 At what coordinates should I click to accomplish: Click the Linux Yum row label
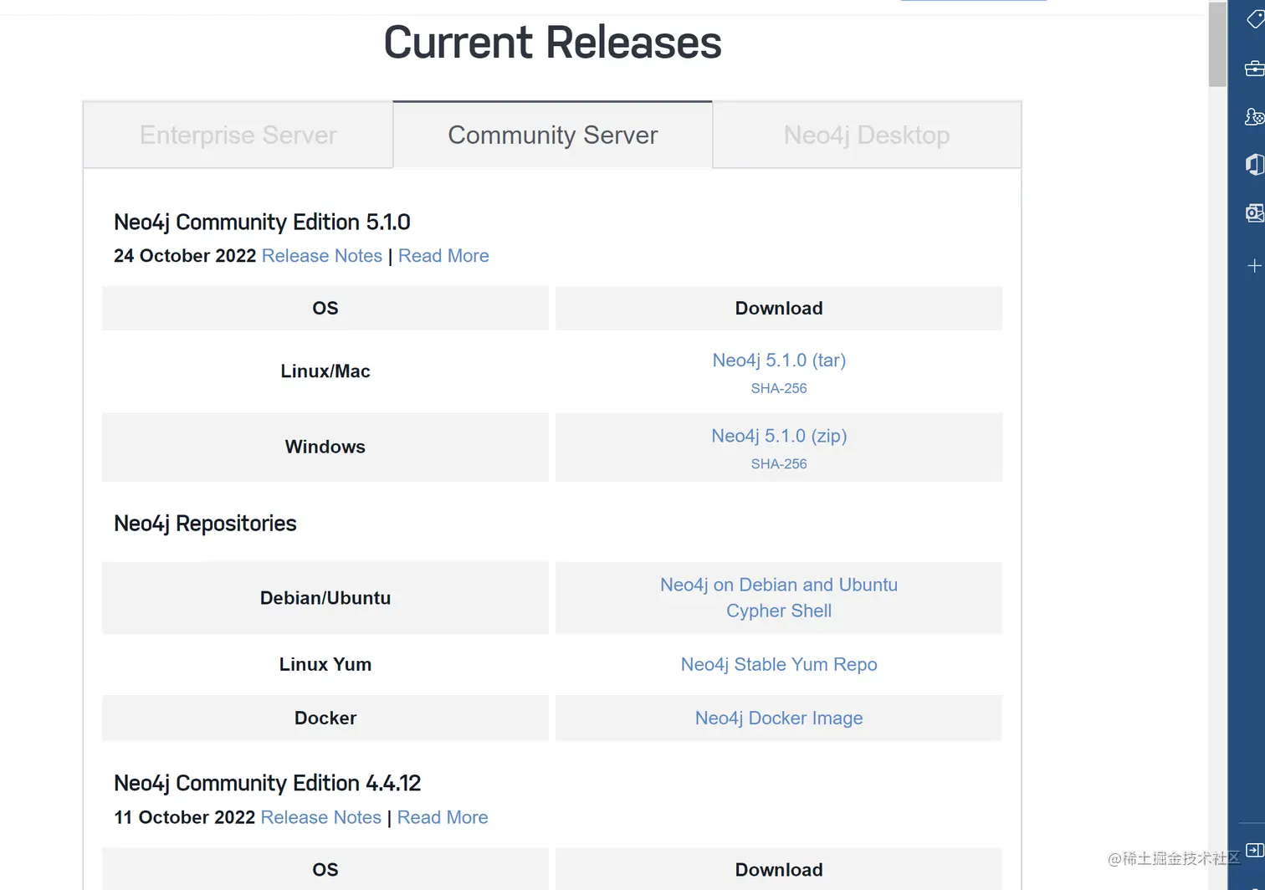pyautogui.click(x=325, y=664)
